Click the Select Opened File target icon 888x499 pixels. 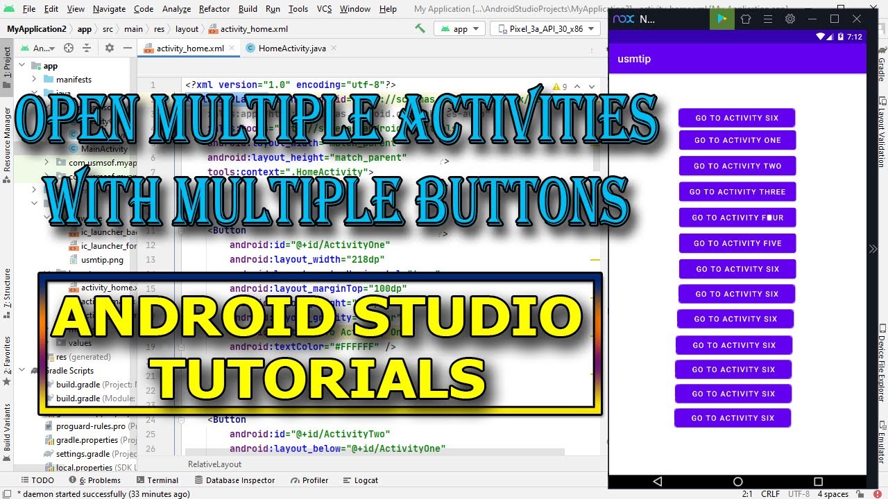pyautogui.click(x=69, y=48)
